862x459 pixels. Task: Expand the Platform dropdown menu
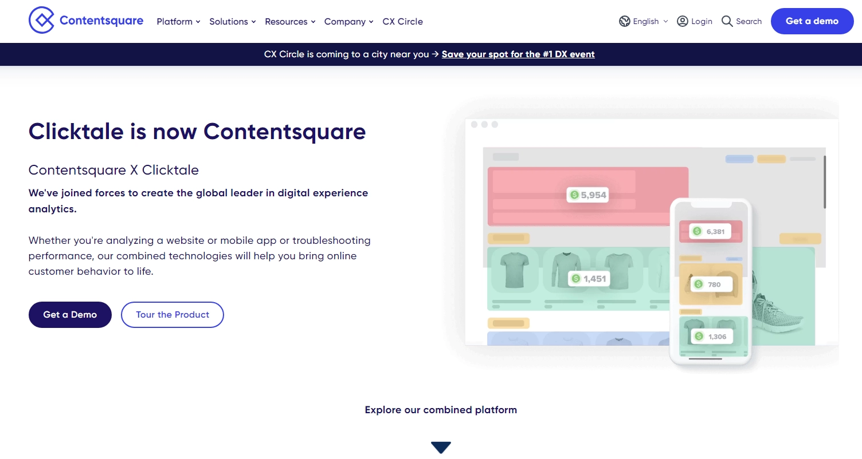click(178, 21)
